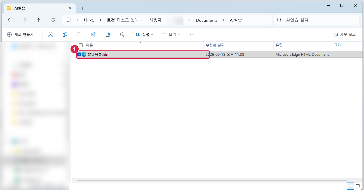The width and height of the screenshot is (364, 190).
Task: Expand the chevron before 내 PC
Action: pos(77,20)
